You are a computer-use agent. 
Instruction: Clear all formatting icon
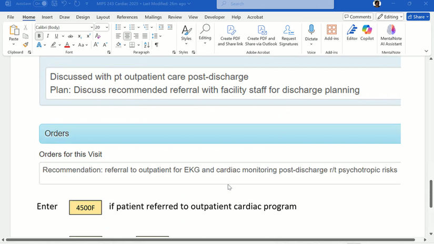[98, 36]
